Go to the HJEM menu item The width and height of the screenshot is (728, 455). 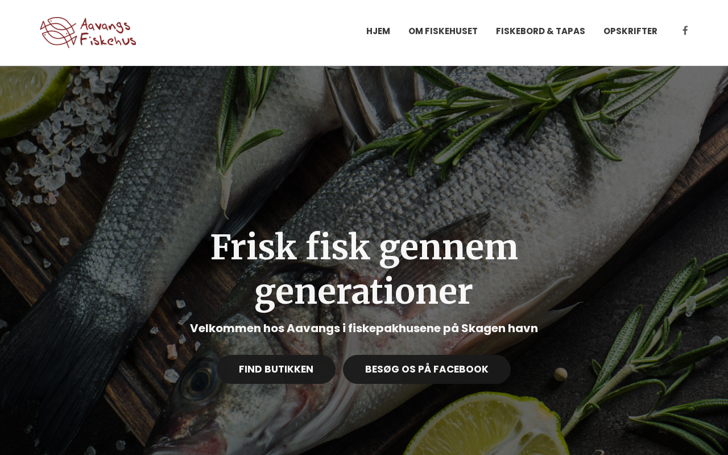pos(378,31)
